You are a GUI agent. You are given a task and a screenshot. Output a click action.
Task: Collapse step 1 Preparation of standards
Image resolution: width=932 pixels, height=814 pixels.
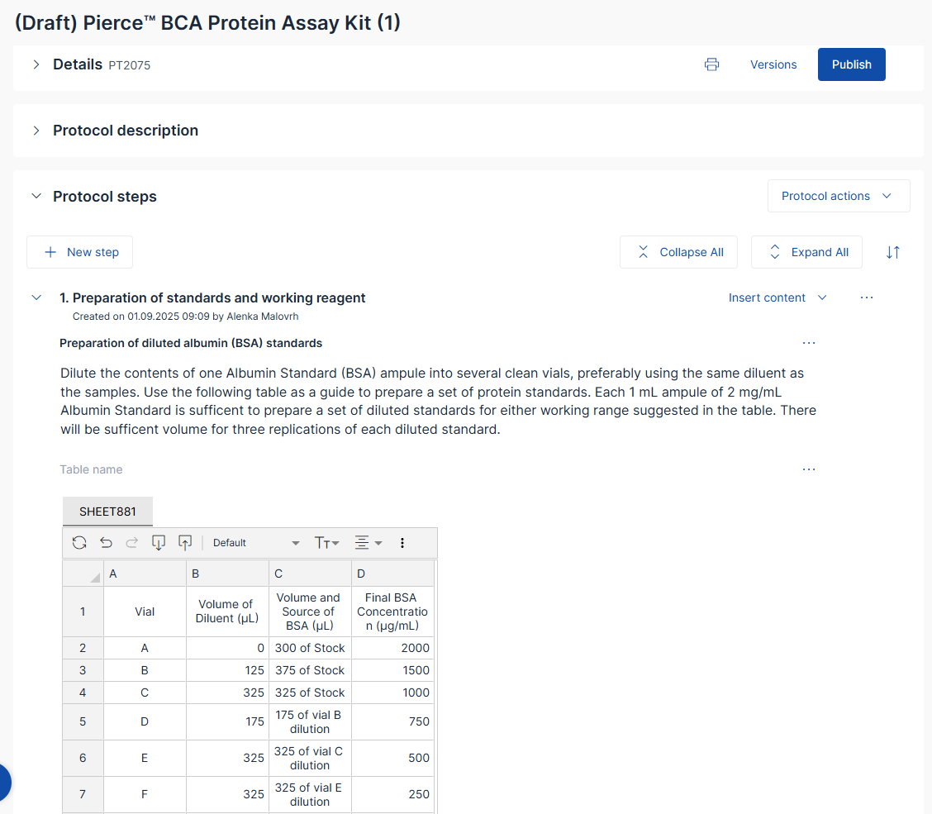36,298
